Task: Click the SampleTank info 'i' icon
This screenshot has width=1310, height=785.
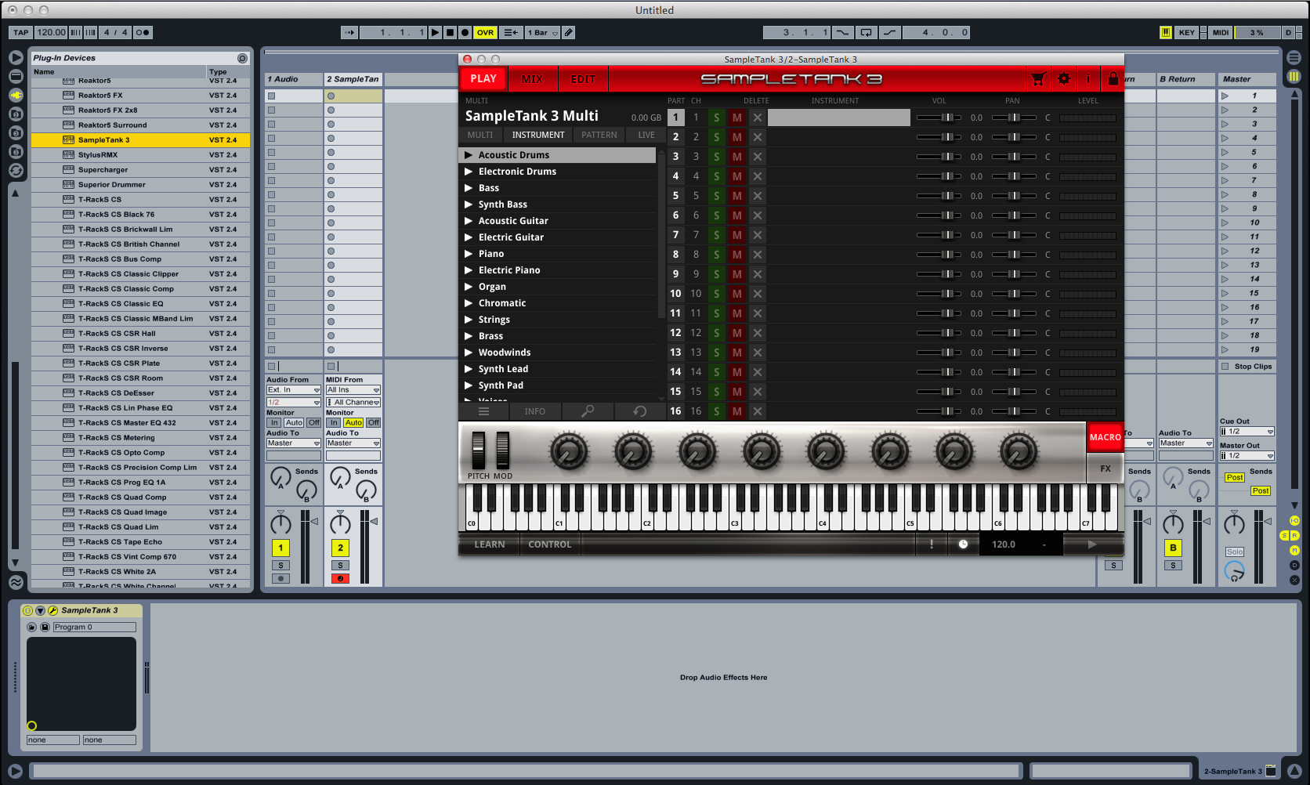Action: [x=1087, y=79]
